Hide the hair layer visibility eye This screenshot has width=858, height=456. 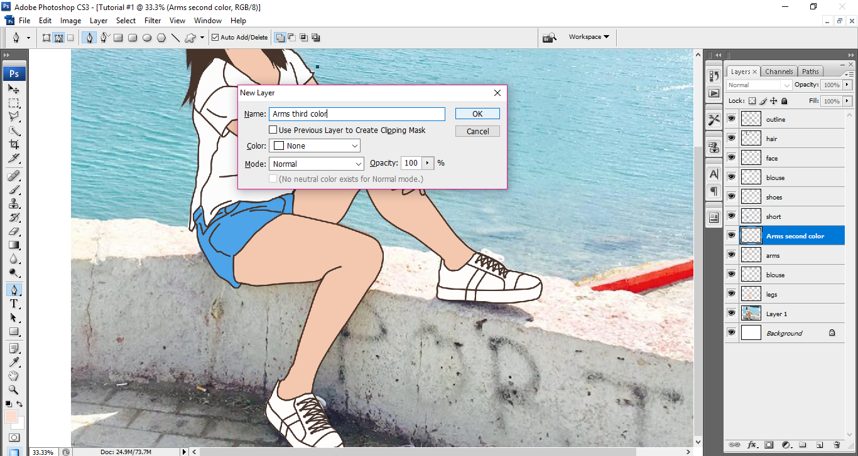pyautogui.click(x=731, y=138)
